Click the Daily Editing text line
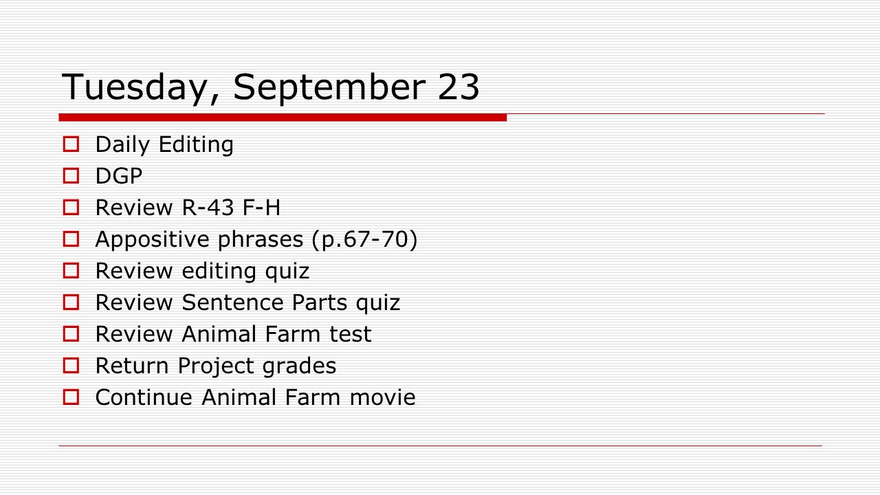Viewport: 880px width, 495px height. [164, 145]
